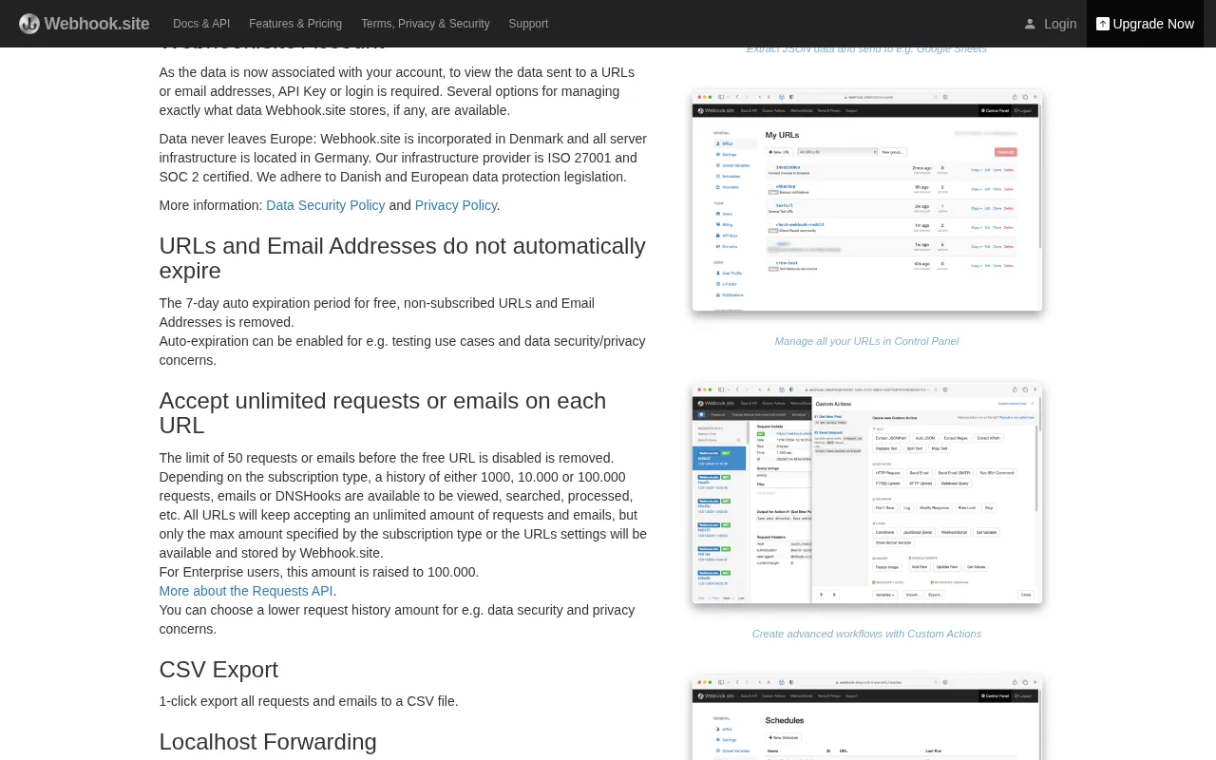Viewport: 1216px width, 760px height.
Task: Click caption Manage all your URLs in Control Panel
Action: 866,341
